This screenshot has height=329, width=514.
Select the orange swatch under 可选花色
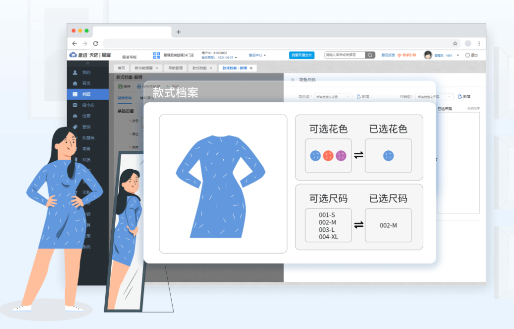pyautogui.click(x=328, y=156)
